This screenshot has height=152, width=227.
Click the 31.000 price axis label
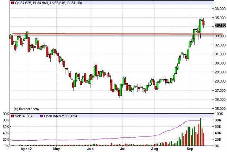[x=220, y=54]
